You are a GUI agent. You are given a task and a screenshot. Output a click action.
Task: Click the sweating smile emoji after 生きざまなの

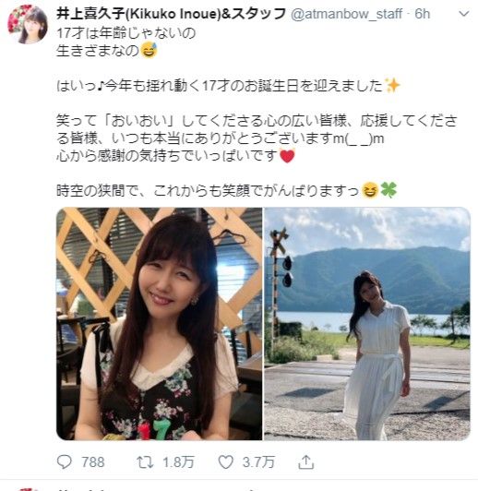point(149,51)
